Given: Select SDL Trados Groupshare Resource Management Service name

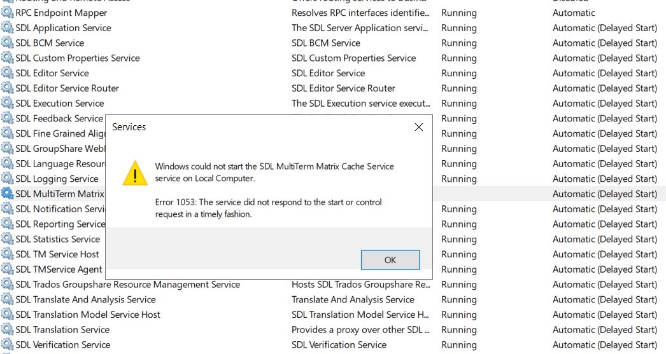Looking at the screenshot, I should pos(128,285).
